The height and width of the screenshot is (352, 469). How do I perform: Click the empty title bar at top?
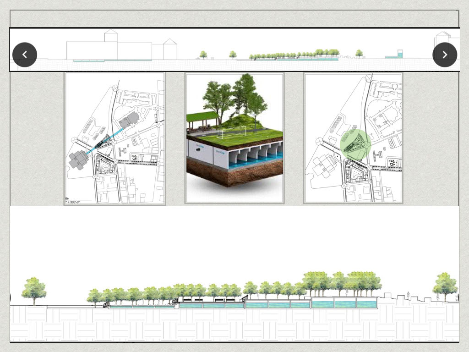coord(234,19)
